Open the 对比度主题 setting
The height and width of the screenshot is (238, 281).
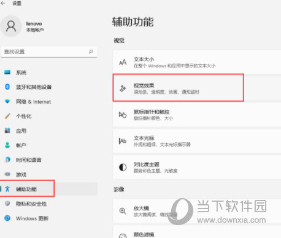click(197, 167)
